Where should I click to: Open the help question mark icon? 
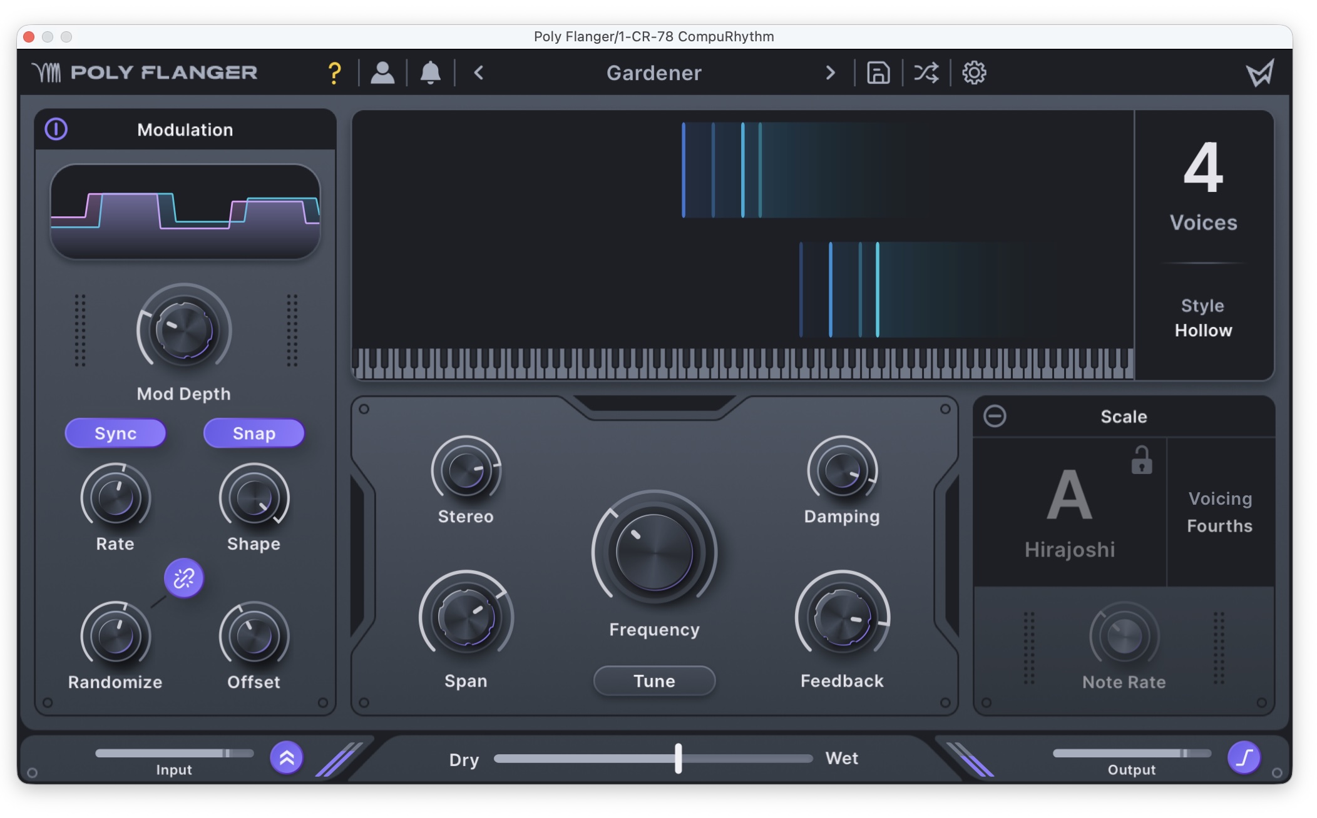334,73
